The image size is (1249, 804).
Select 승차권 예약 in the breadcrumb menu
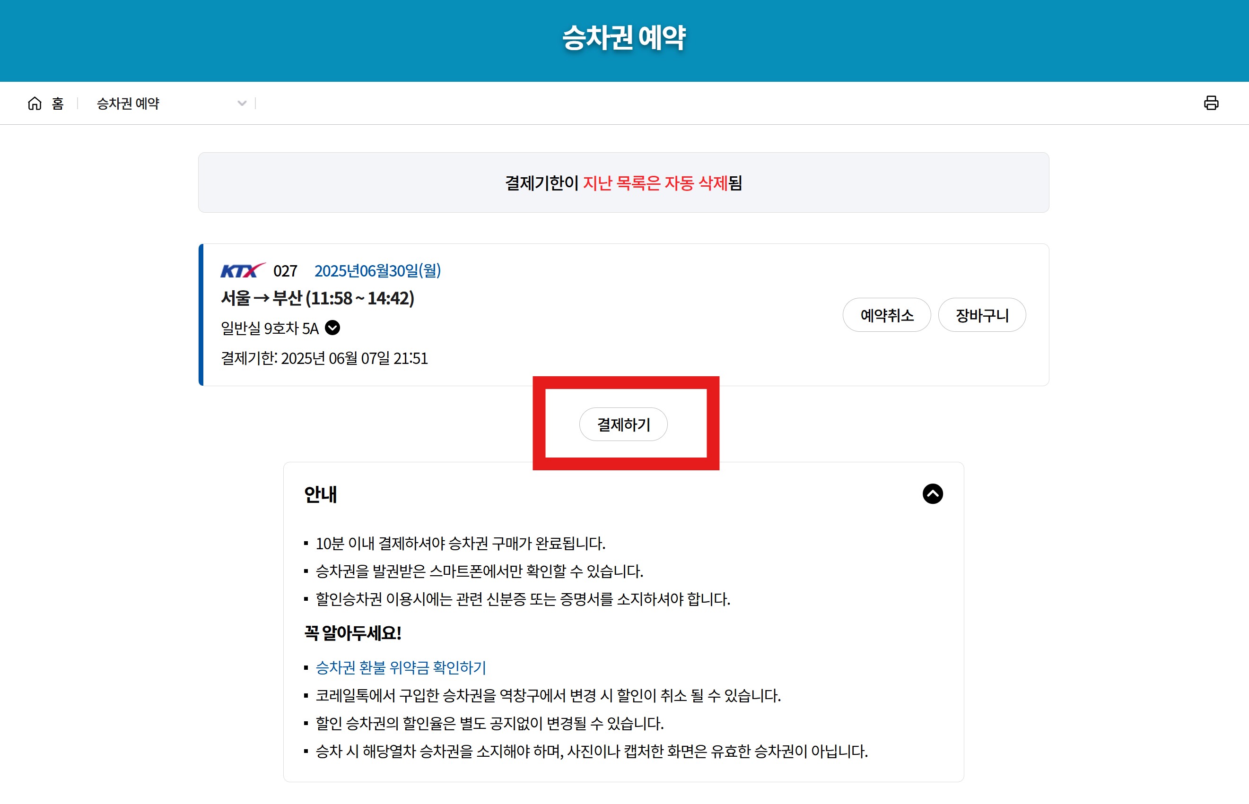pyautogui.click(x=127, y=103)
